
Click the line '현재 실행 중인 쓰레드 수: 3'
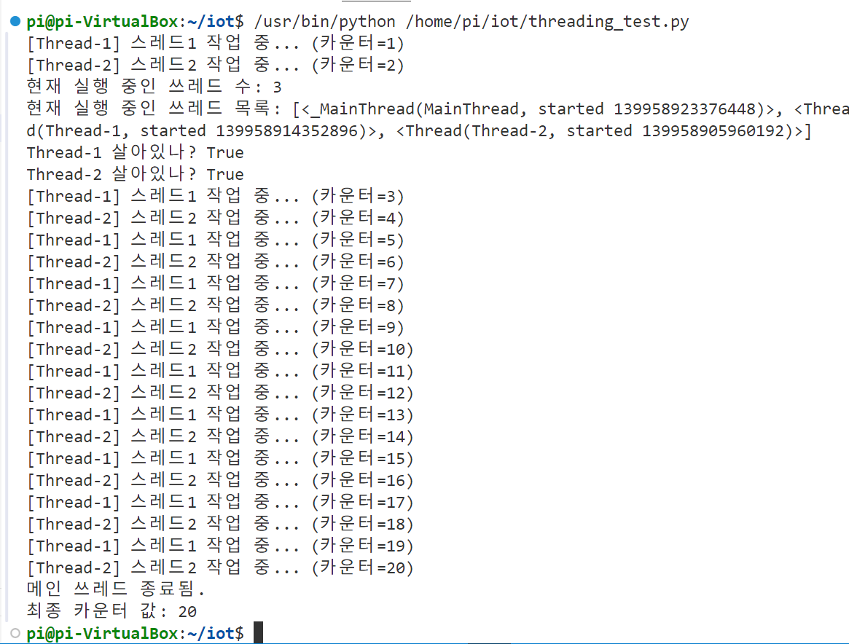tap(154, 87)
